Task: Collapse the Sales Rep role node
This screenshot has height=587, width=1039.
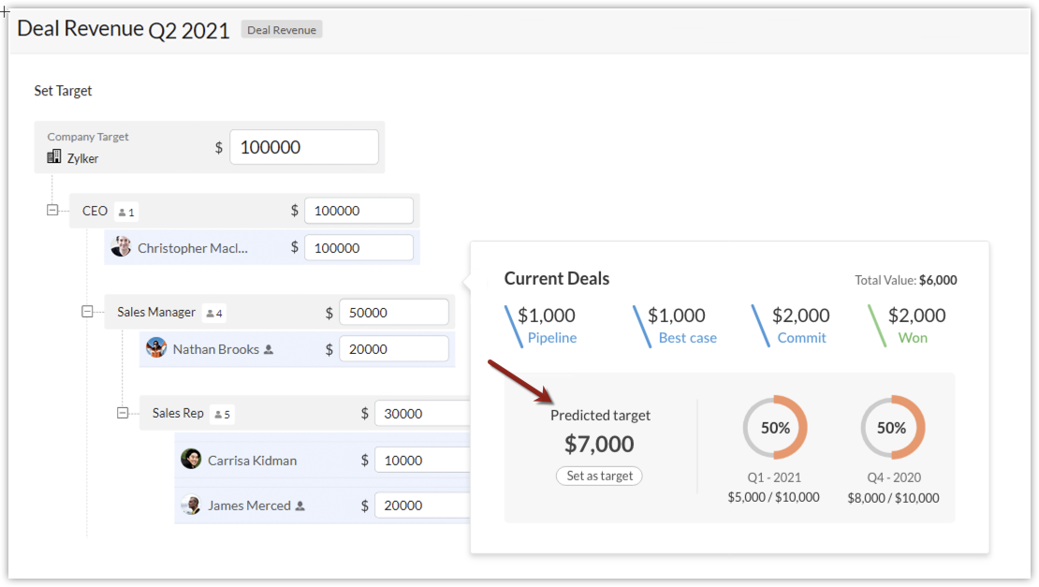Action: pyautogui.click(x=123, y=413)
